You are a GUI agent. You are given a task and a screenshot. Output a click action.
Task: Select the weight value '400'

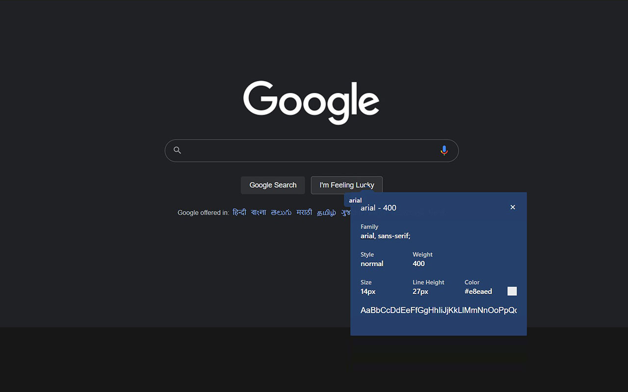pyautogui.click(x=419, y=264)
